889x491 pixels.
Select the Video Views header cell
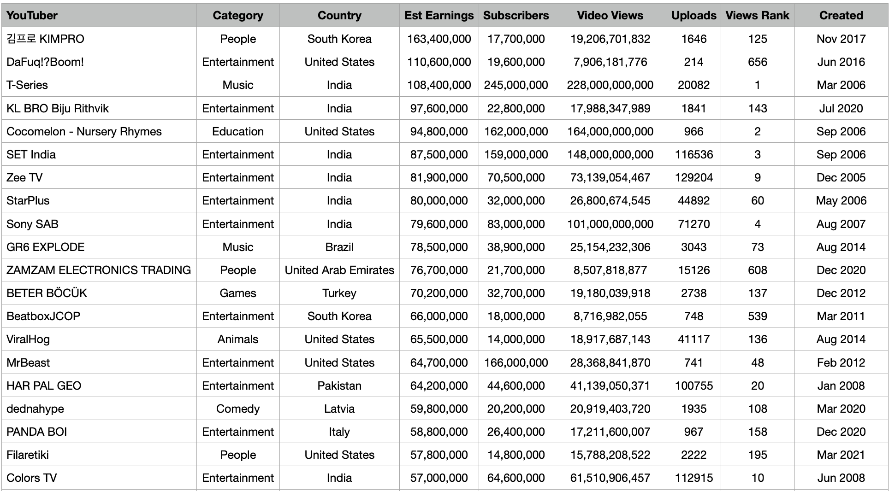pos(610,15)
